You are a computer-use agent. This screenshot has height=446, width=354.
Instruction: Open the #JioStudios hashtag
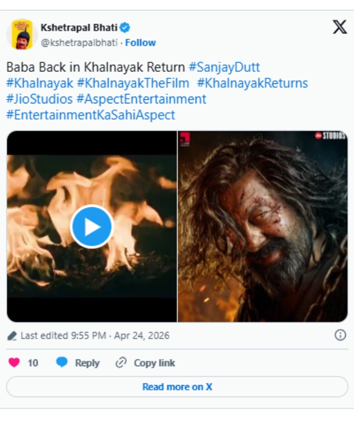point(39,99)
